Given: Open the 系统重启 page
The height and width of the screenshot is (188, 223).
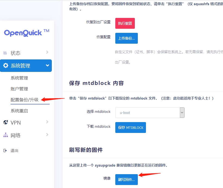Looking at the screenshot, I should (19, 111).
